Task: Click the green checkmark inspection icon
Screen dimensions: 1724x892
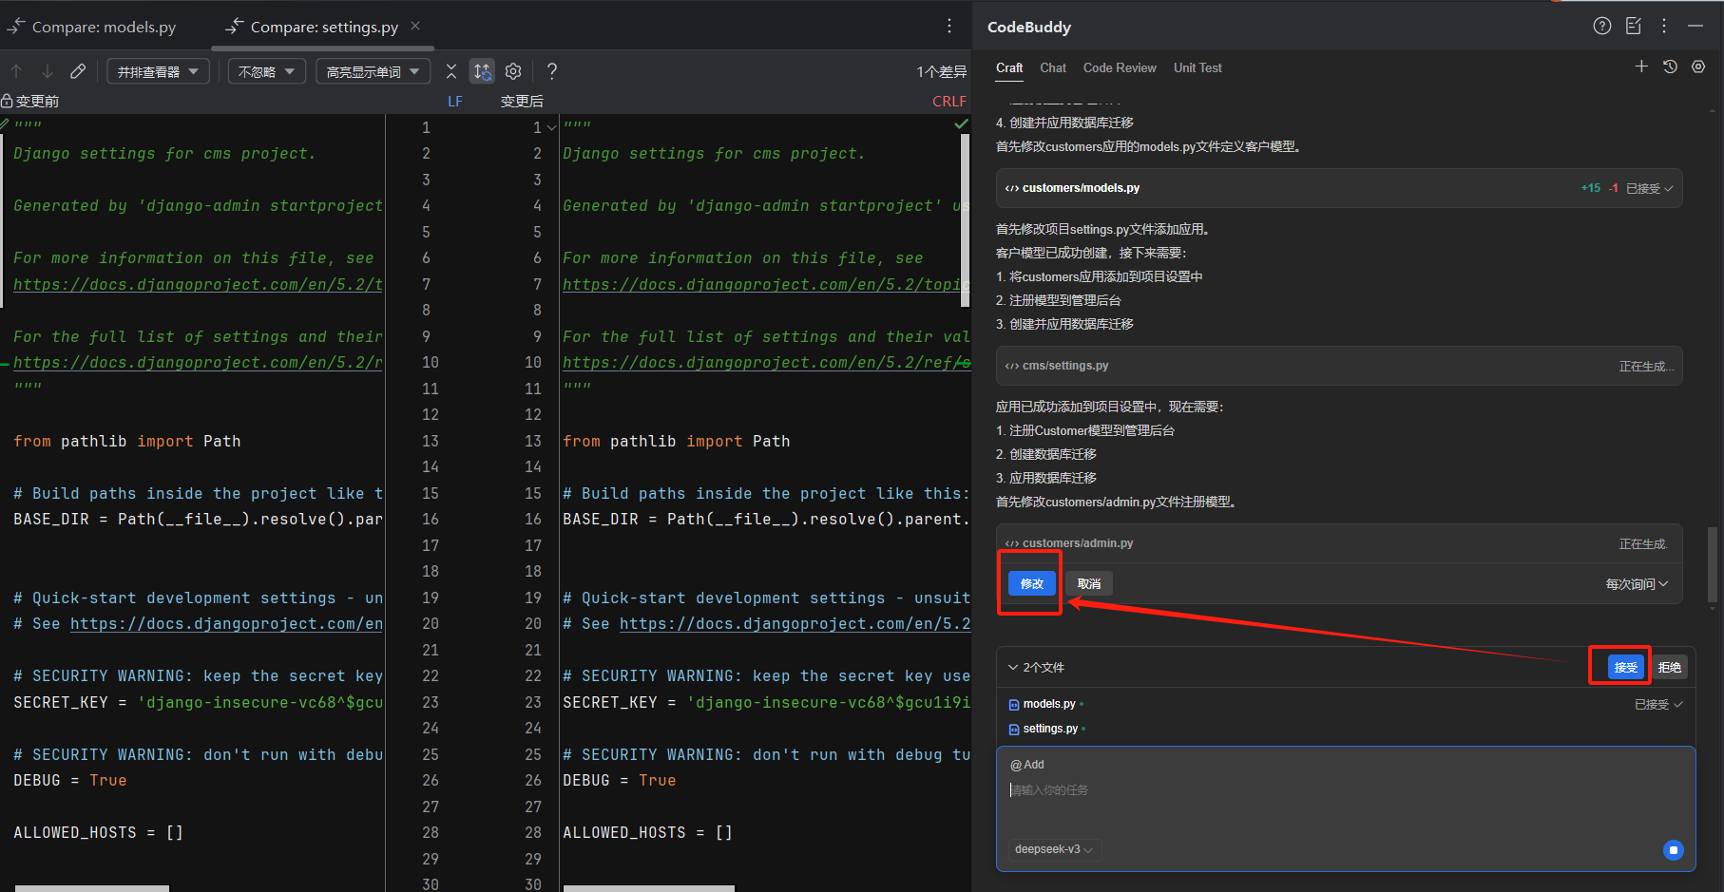Action: (961, 123)
